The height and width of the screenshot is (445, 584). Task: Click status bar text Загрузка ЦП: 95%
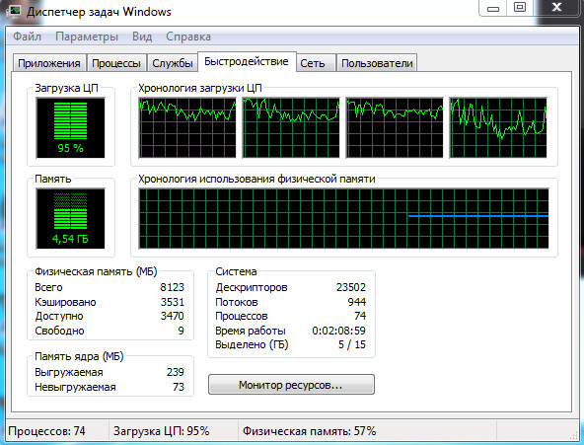click(x=161, y=431)
